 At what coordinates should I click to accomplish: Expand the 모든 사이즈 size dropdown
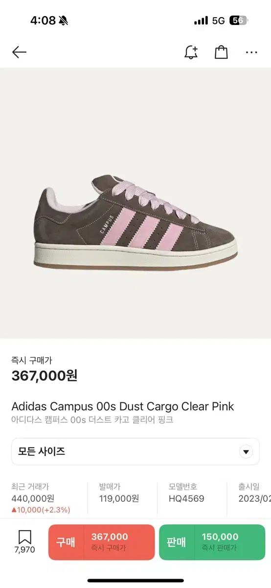pos(135,451)
